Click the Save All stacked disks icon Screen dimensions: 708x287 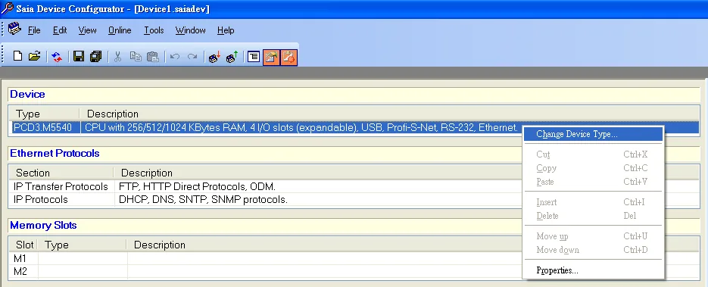95,56
